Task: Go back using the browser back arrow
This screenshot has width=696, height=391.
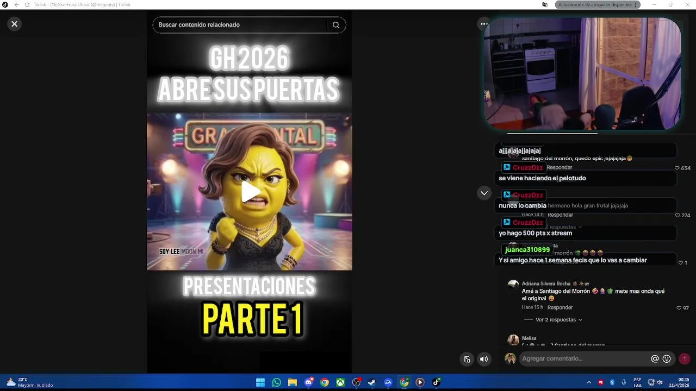Action: [x=16, y=4]
